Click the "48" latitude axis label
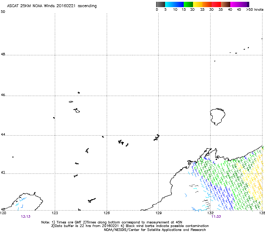Viewport: 265px width, 232px height. [3, 54]
